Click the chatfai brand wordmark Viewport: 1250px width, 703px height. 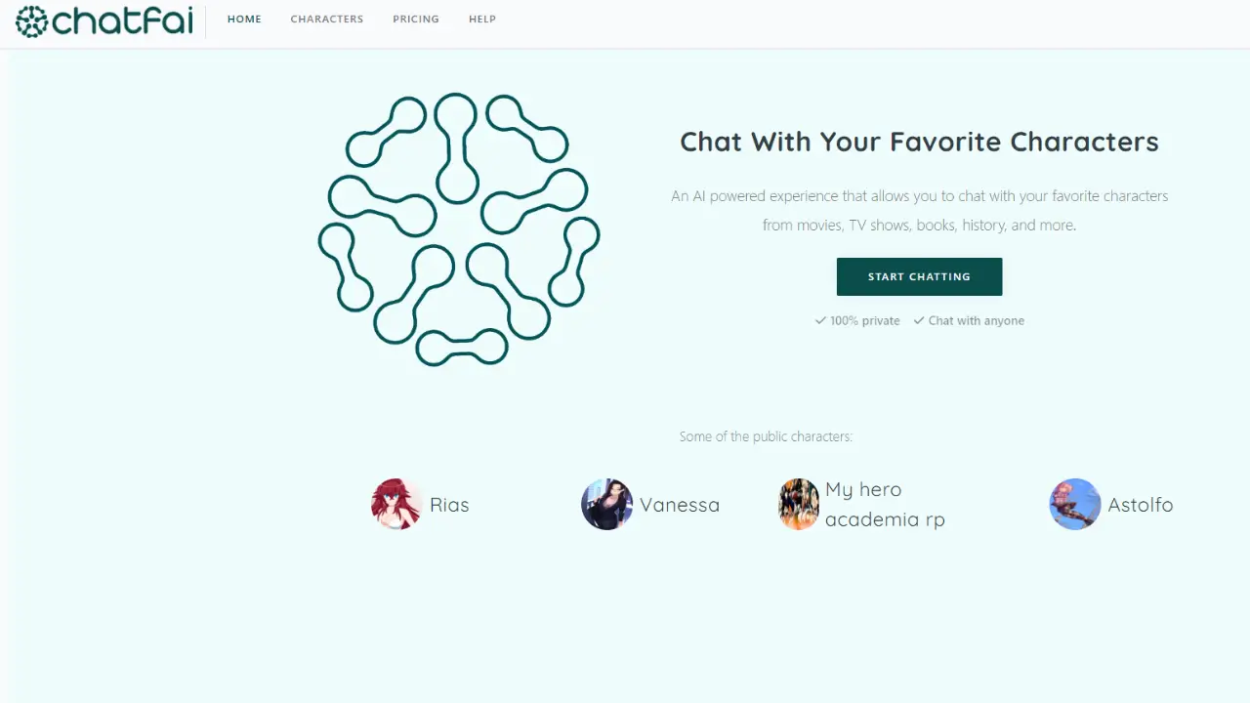tap(122, 21)
